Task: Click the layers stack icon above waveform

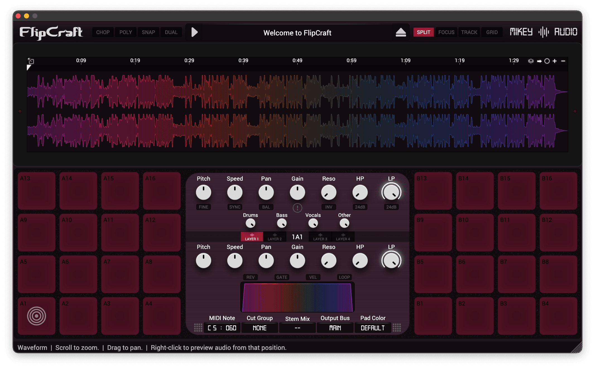Action: pos(531,61)
